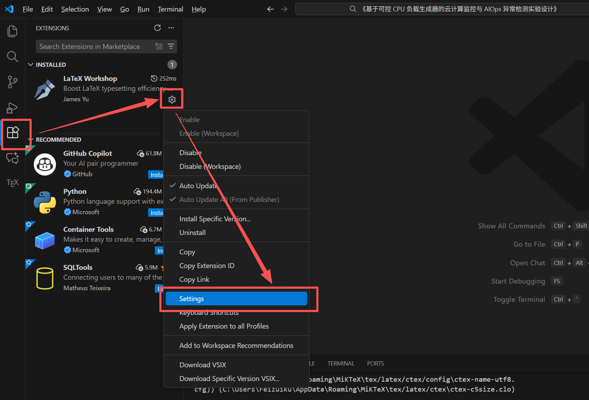Viewport: 589px width, 400px height.
Task: Install the Python extension
Action: tap(156, 213)
